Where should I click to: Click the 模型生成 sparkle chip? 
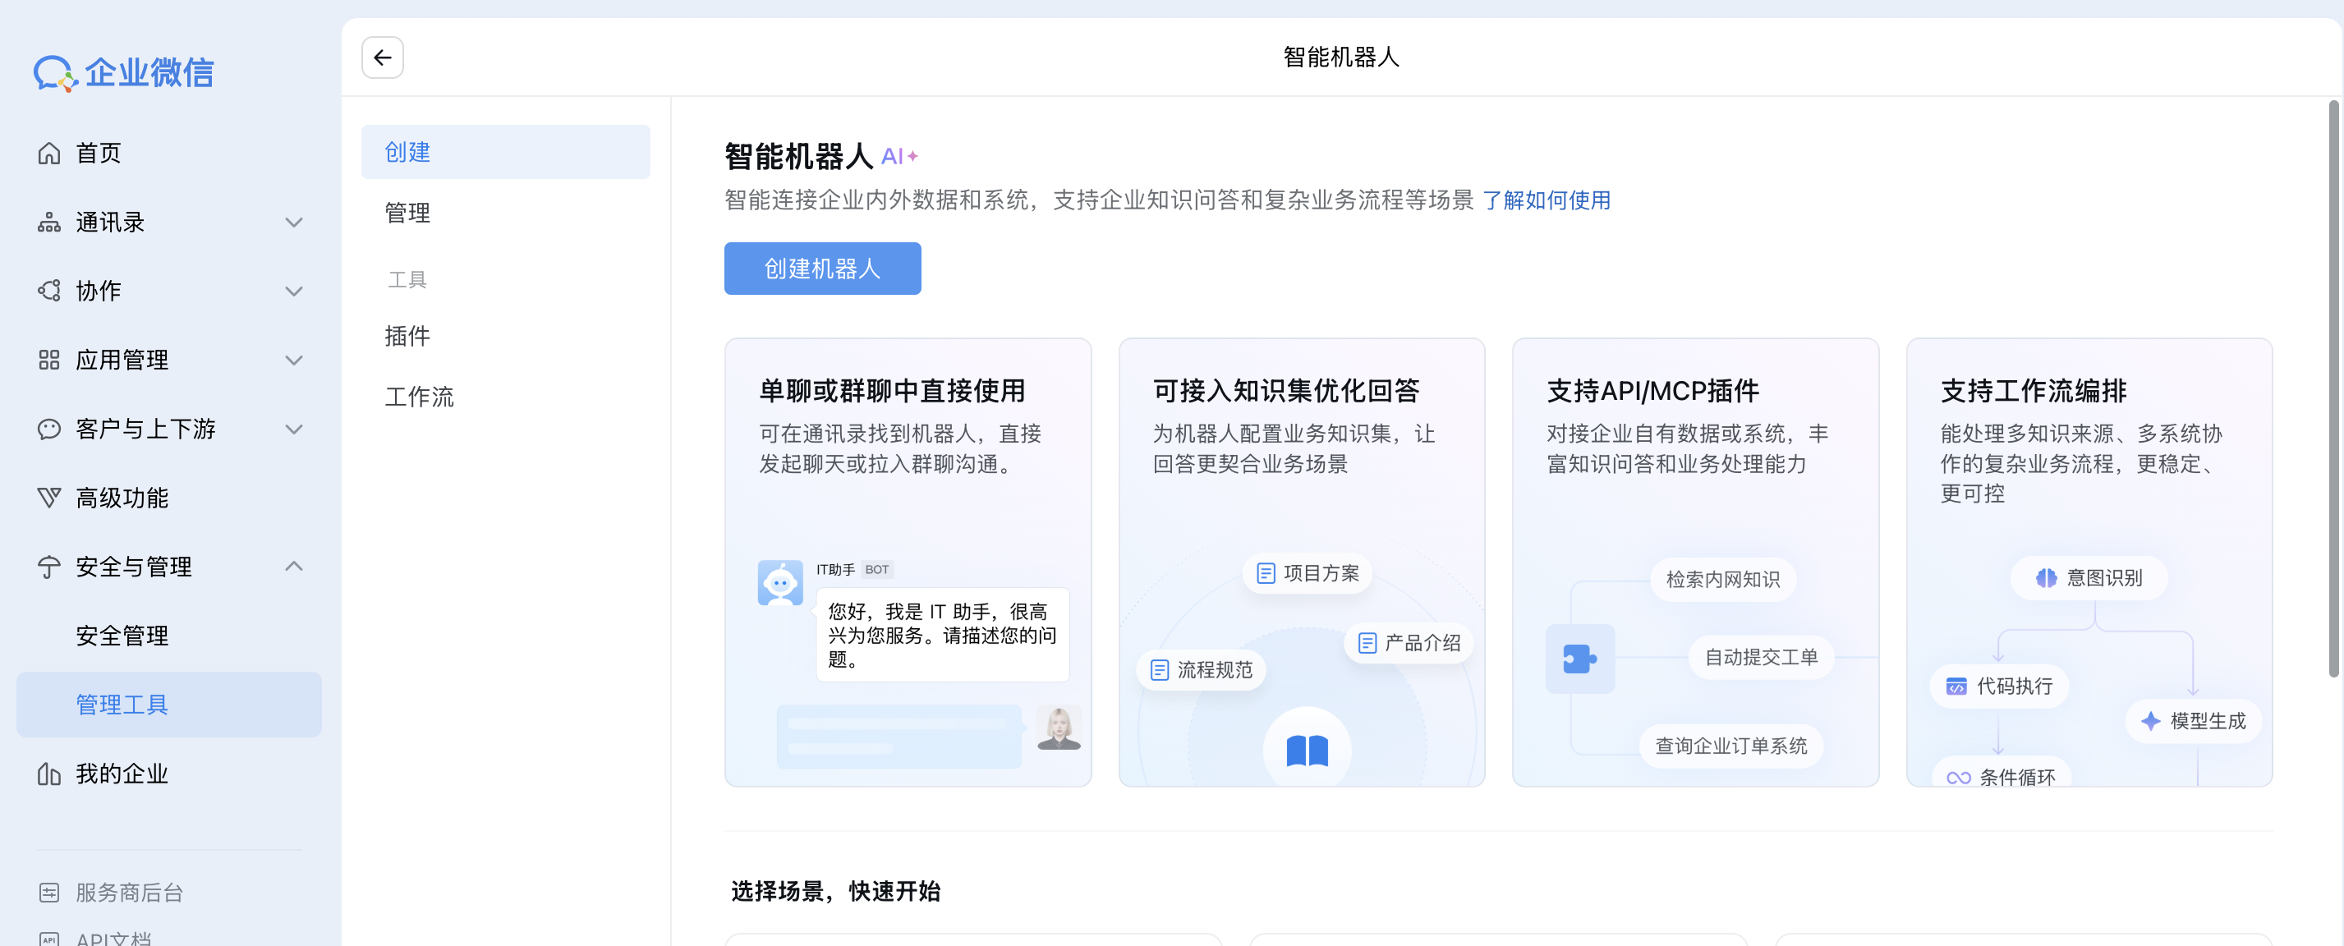[x=2193, y=721]
